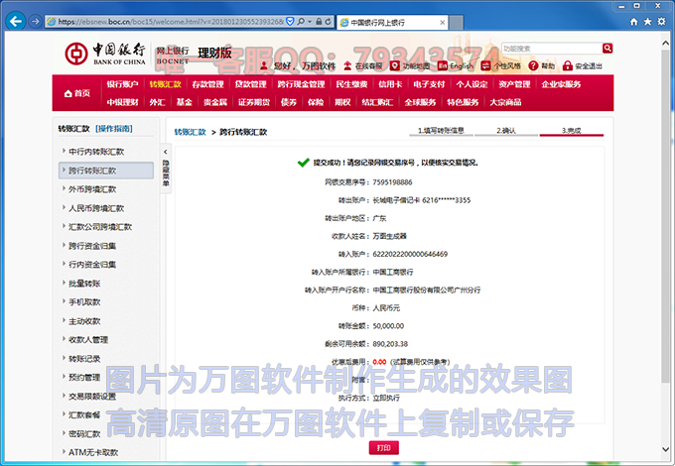The width and height of the screenshot is (675, 466).
Task: Open 个性风格 style settings
Action: pyautogui.click(x=505, y=66)
